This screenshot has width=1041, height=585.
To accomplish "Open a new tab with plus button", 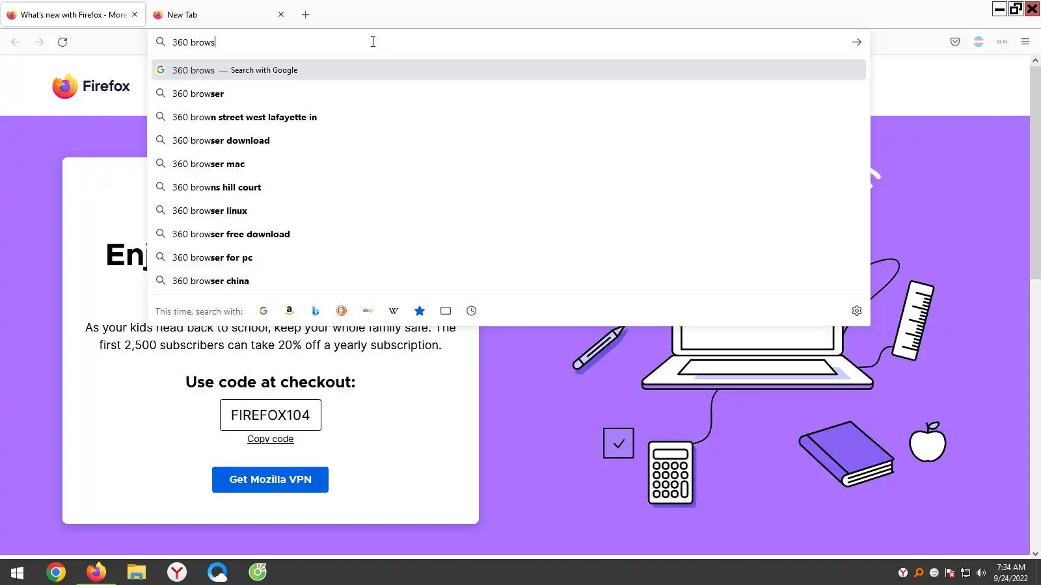I will [306, 14].
